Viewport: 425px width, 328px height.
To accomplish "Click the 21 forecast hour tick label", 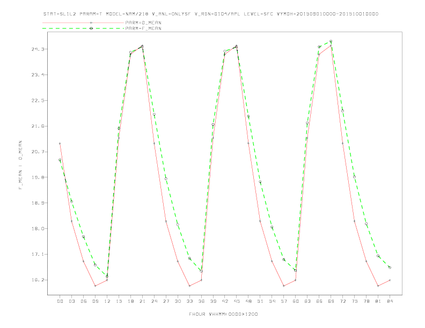I will click(142, 301).
